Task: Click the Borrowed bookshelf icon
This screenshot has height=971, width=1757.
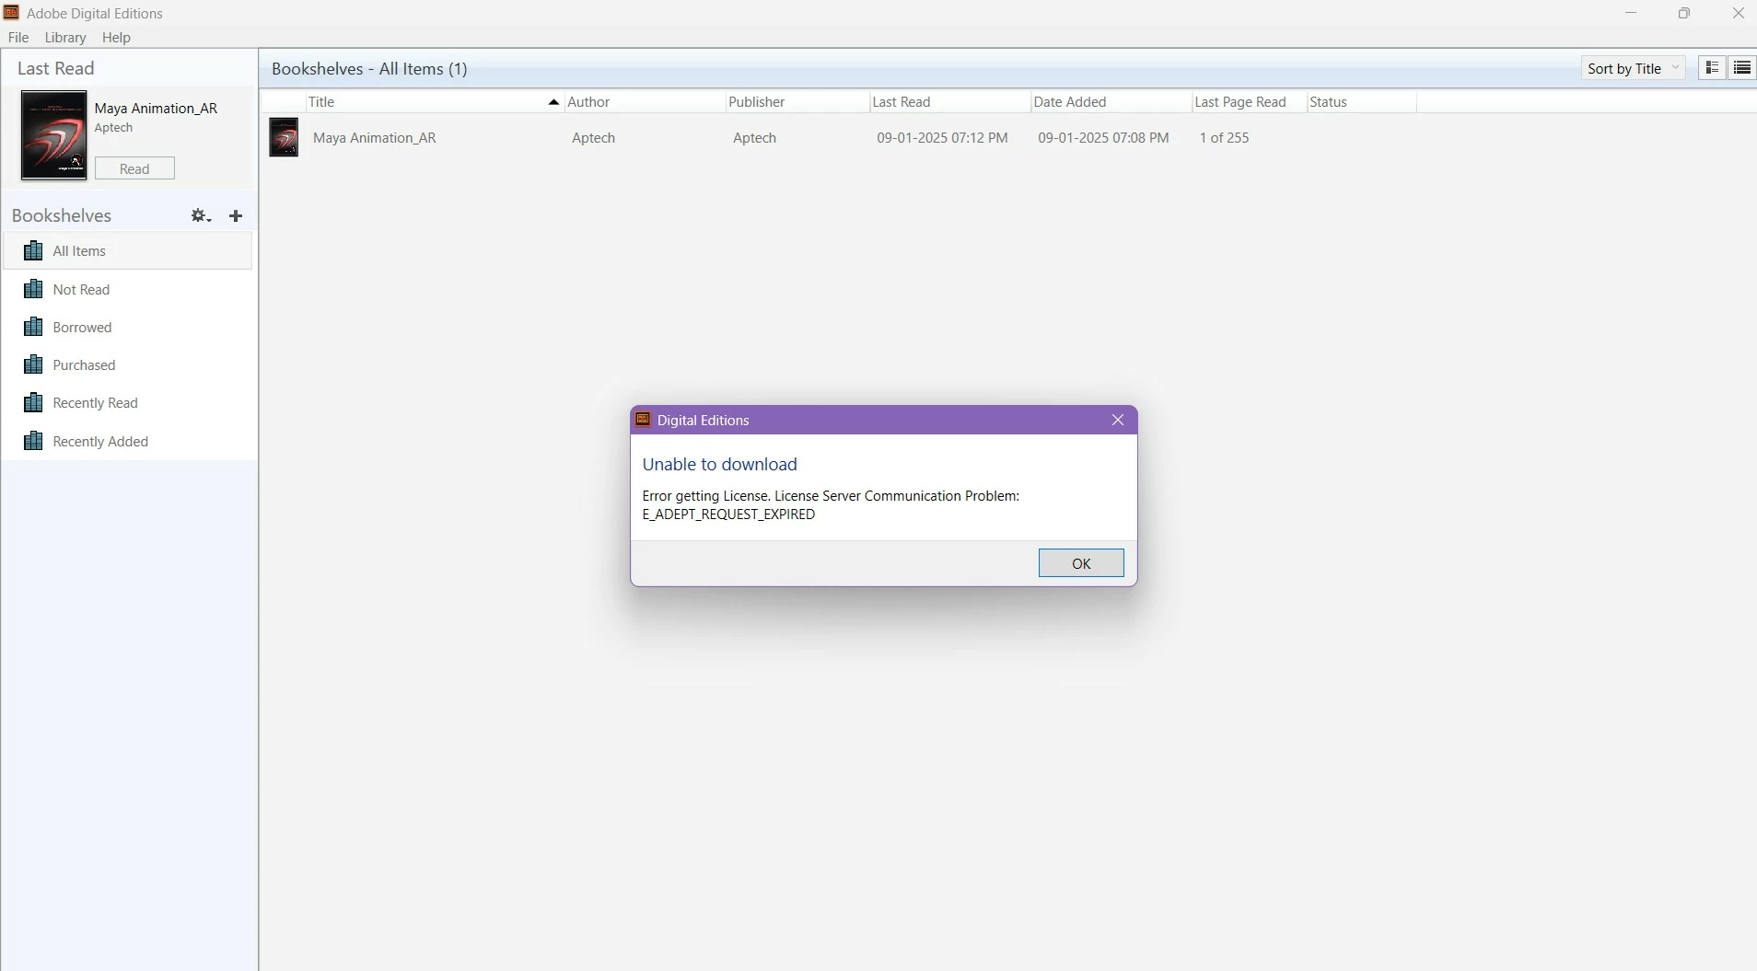Action: point(33,327)
